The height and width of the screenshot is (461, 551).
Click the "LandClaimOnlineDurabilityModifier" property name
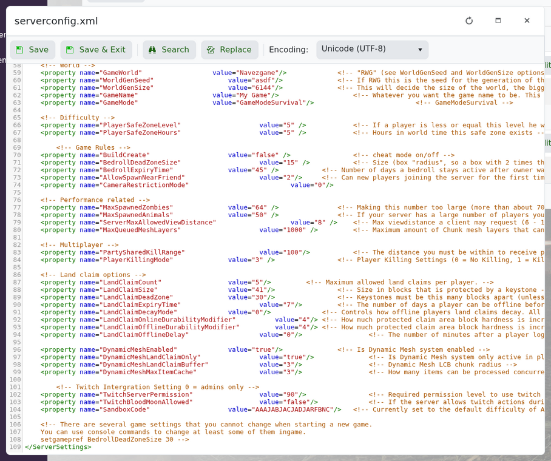[167, 320]
